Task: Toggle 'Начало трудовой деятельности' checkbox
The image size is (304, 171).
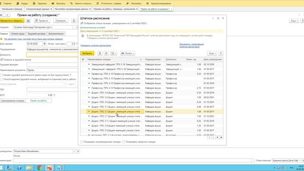Action: click(x=1, y=75)
